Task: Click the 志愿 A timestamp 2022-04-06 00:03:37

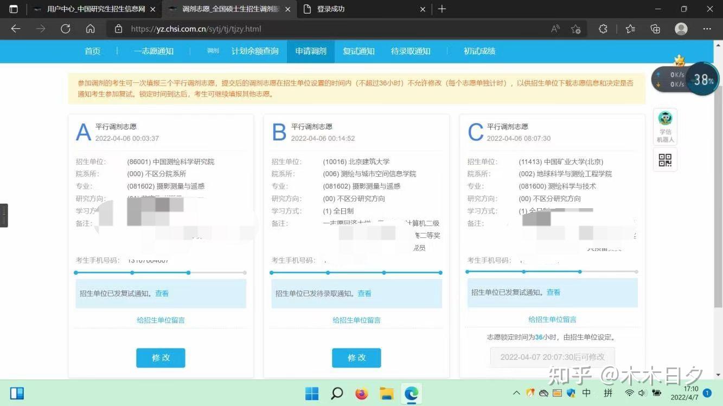Action: 127,138
